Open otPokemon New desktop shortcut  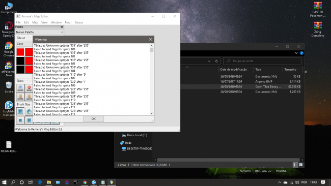9,69
